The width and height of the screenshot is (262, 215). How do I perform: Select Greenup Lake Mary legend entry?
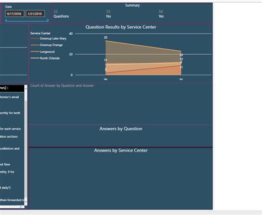point(49,39)
